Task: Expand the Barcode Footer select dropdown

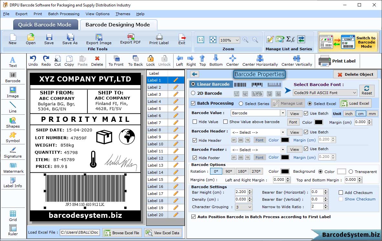Action: click(282, 149)
